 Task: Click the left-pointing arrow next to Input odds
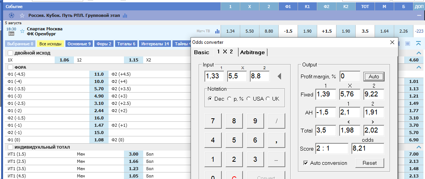279,77
